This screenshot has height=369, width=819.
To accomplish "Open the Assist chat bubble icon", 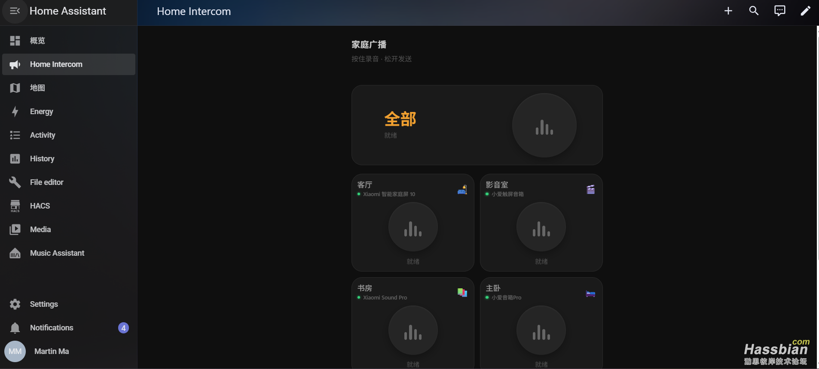I will [x=779, y=11].
